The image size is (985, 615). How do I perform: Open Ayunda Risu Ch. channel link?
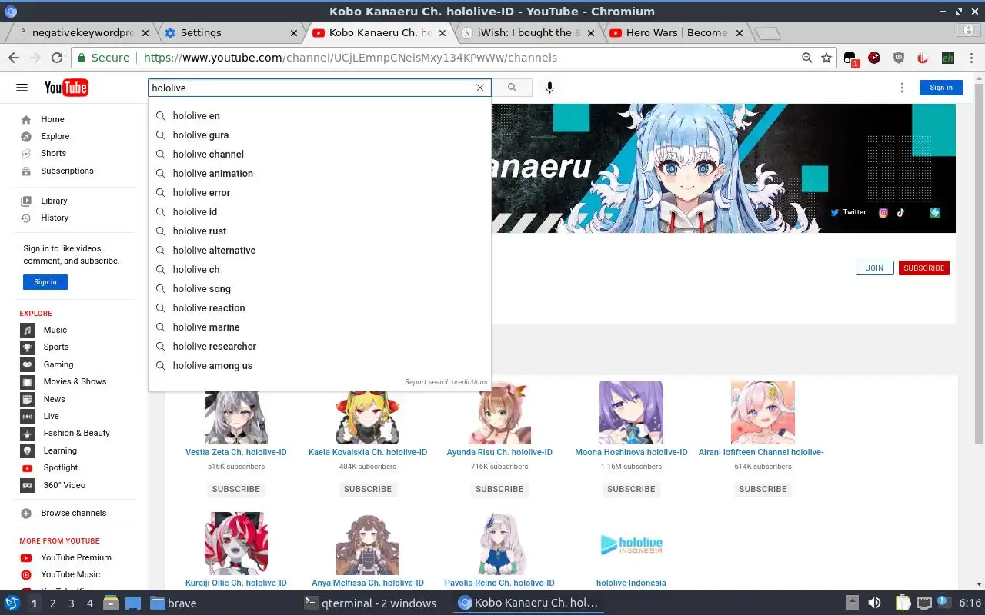[x=499, y=452]
